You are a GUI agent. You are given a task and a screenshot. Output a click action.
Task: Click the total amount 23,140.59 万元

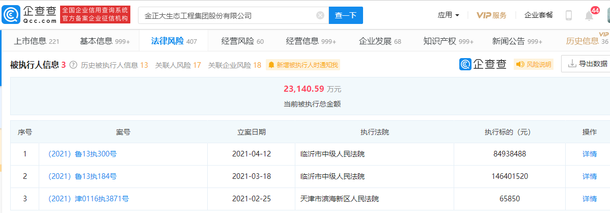coord(313,89)
